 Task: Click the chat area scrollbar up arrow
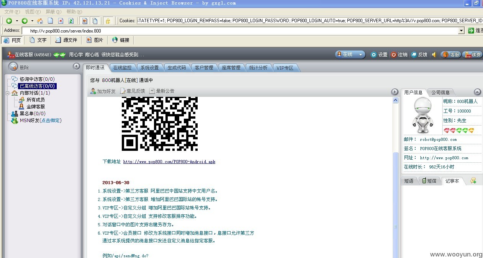click(396, 100)
